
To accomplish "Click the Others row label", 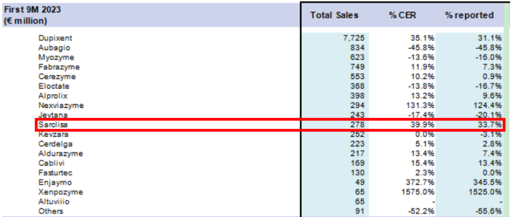I will pos(51,211).
